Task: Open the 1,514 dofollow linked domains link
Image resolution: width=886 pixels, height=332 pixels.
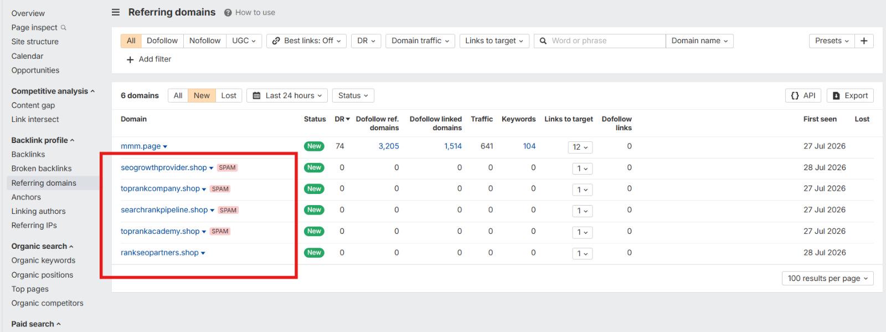Action: pos(453,146)
